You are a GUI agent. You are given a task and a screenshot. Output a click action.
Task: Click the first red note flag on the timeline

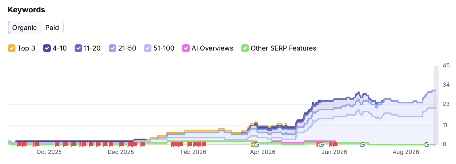pyautogui.click(x=19, y=144)
